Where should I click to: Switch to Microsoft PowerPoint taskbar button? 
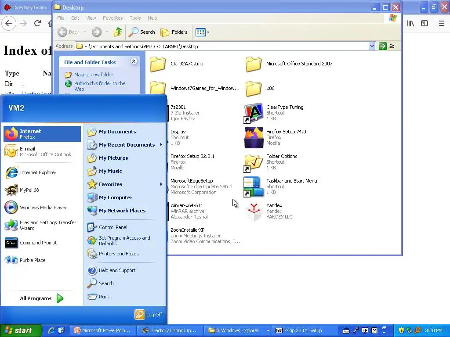(x=103, y=330)
